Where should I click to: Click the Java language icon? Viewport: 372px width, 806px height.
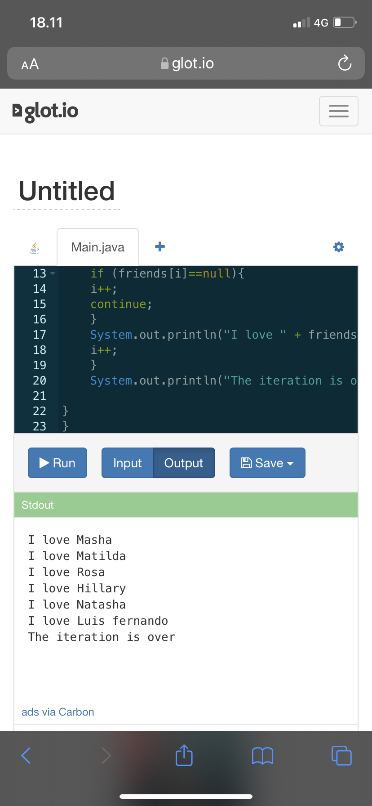(x=34, y=247)
